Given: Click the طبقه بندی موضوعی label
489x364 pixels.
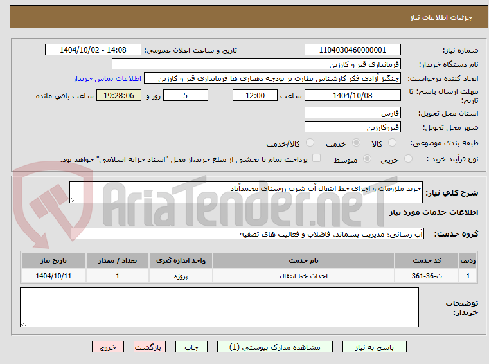Looking at the screenshot, I should 444,143.
